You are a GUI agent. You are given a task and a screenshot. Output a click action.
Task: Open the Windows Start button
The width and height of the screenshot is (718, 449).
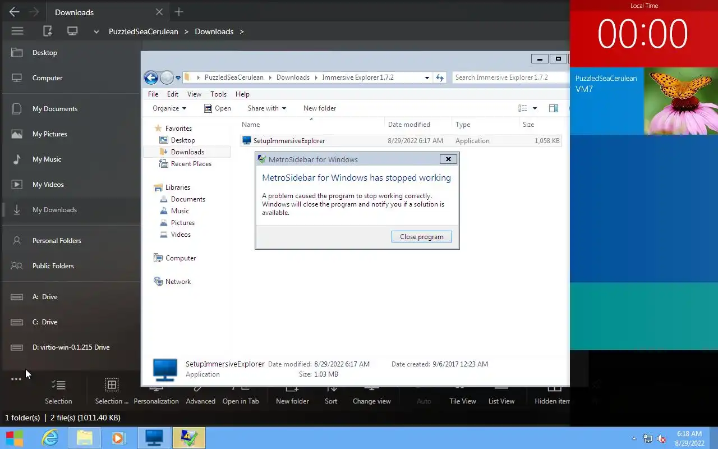click(15, 438)
